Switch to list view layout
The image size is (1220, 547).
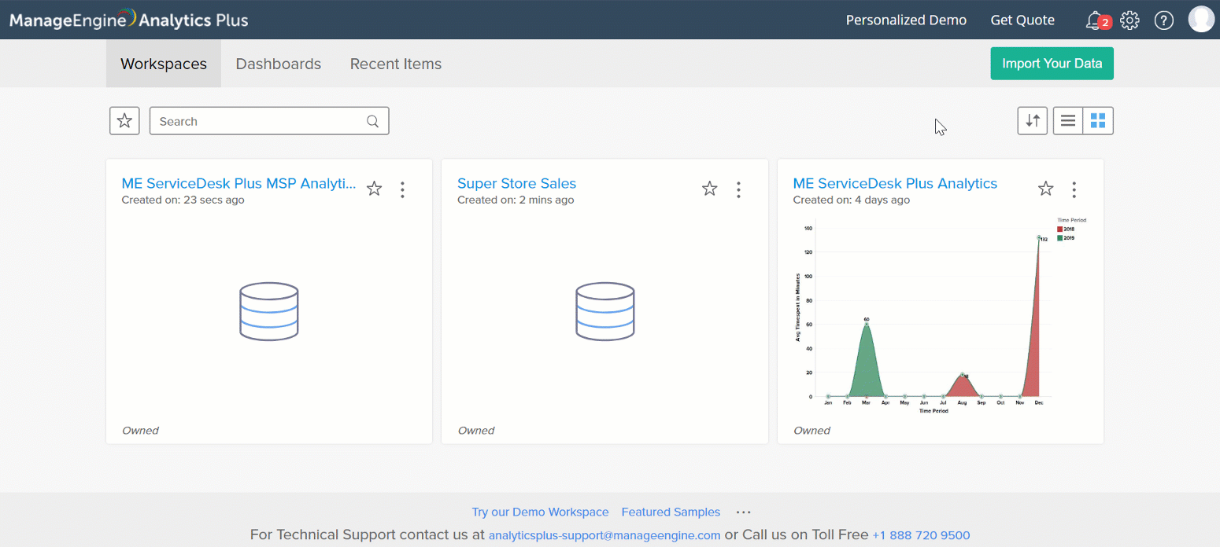point(1068,121)
